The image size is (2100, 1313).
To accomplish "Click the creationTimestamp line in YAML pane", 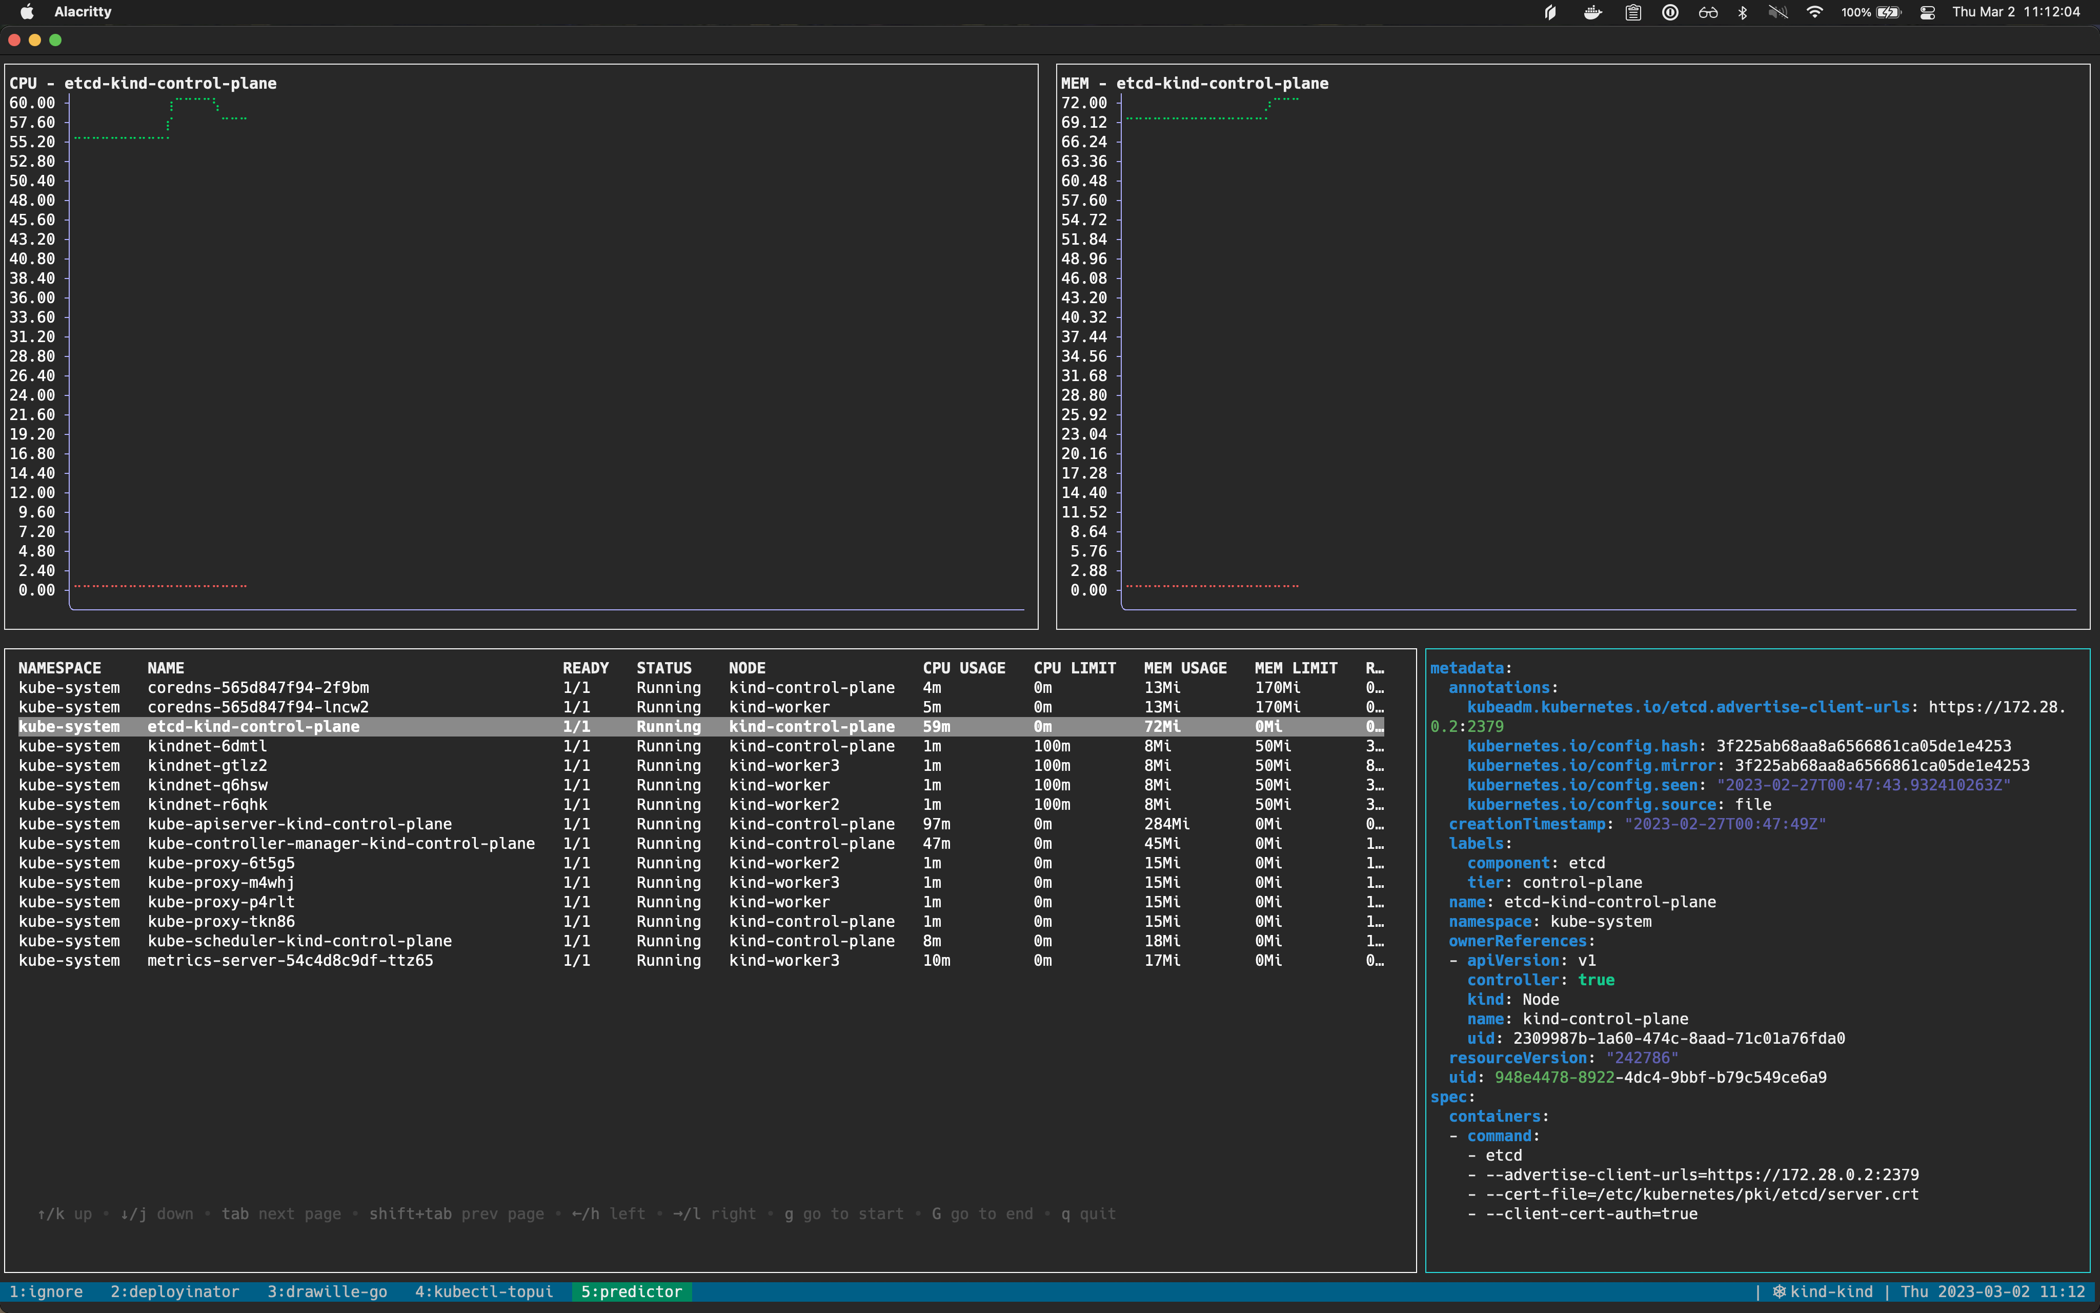I will [x=1638, y=824].
